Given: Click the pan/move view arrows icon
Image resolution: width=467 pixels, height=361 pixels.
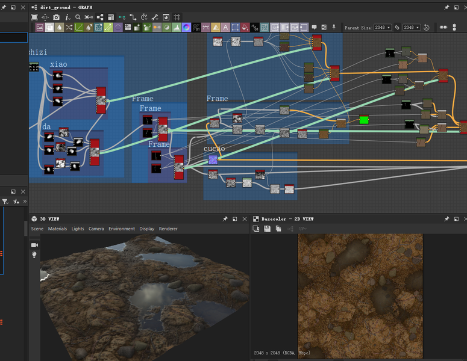Looking at the screenshot, I should (45, 17).
